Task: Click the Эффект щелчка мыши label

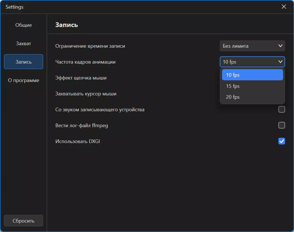Action: click(x=81, y=78)
